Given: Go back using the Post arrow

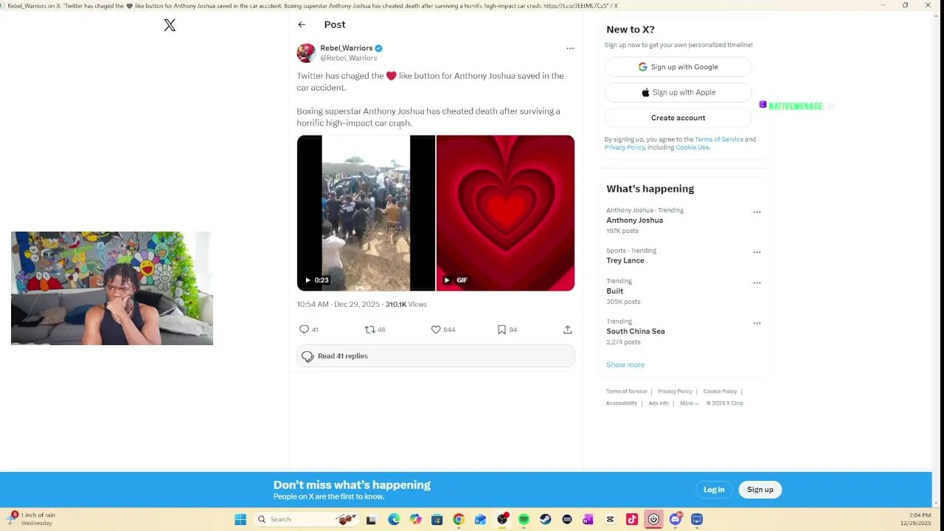Looking at the screenshot, I should point(302,24).
